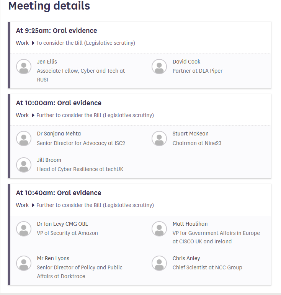The height and width of the screenshot is (295, 281).
Task: Open Jill Broom's profile avatar
Action: 24,165
